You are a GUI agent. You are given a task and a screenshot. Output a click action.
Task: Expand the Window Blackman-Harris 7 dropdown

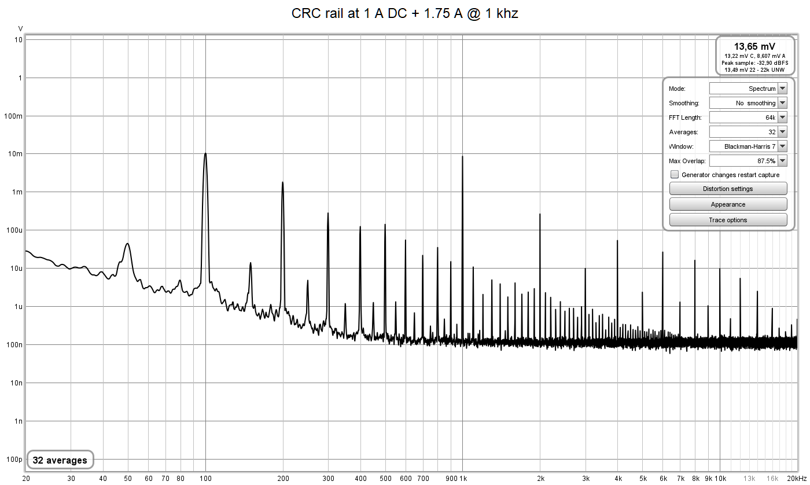pyautogui.click(x=748, y=146)
